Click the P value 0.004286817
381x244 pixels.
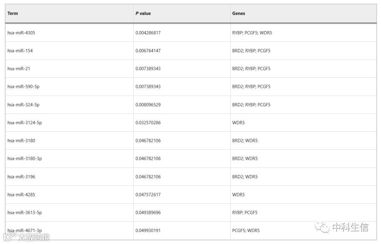click(148, 33)
